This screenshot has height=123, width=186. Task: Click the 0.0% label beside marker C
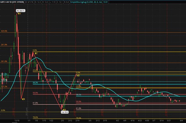tap(35, 50)
